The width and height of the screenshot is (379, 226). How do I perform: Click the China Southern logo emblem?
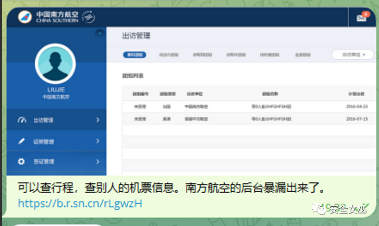25,17
